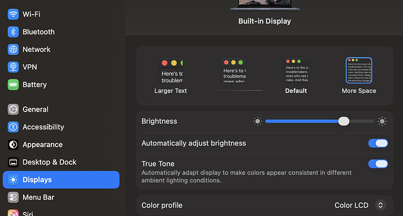403x216 pixels.
Task: Choose the Larger Text resolution thumbnail
Action: [171, 71]
